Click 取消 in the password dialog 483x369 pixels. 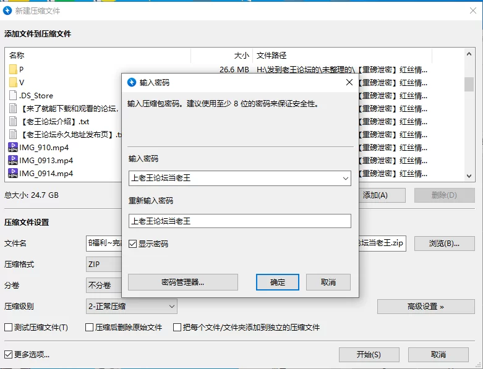point(328,282)
